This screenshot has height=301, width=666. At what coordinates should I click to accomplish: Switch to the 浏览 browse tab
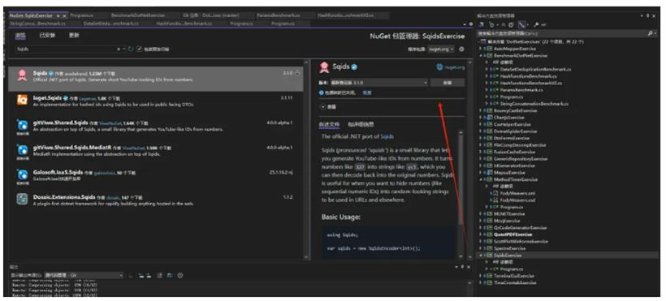[20, 35]
